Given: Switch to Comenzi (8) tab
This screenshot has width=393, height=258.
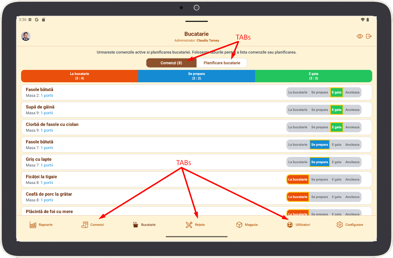Looking at the screenshot, I should 171,63.
